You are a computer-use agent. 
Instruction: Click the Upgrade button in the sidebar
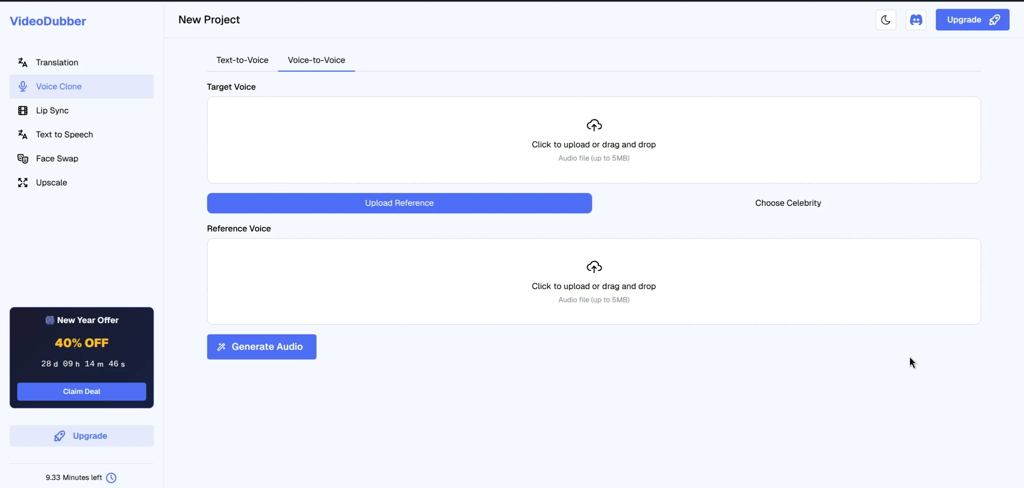point(81,436)
